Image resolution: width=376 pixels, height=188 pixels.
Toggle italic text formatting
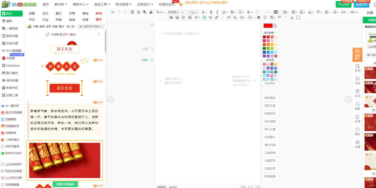pos(217,12)
